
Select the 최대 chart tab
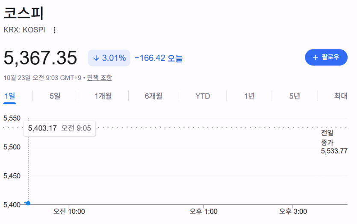click(x=341, y=96)
